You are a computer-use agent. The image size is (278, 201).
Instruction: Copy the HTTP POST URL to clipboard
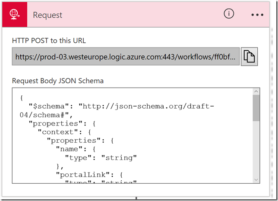249,57
